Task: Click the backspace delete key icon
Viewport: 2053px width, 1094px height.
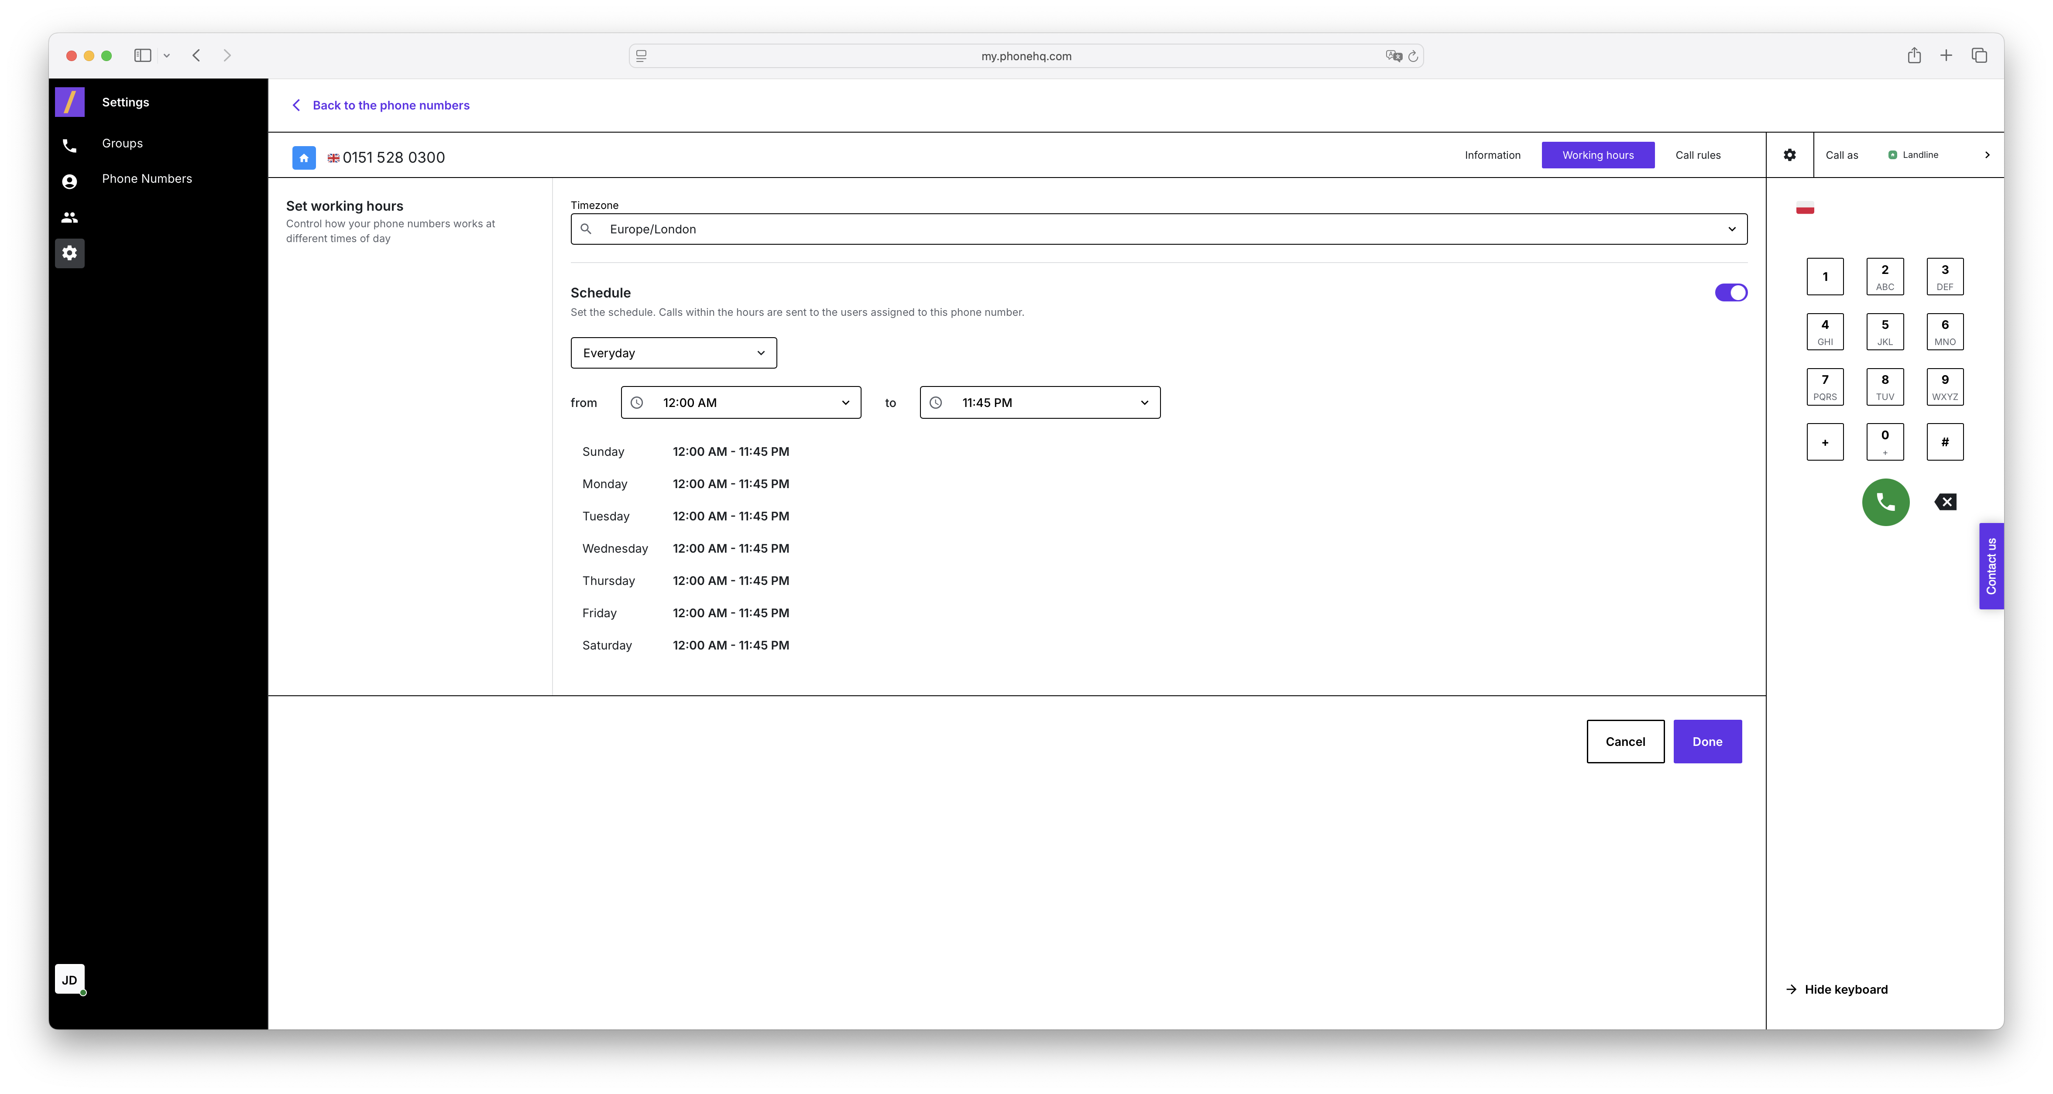Action: click(1945, 502)
